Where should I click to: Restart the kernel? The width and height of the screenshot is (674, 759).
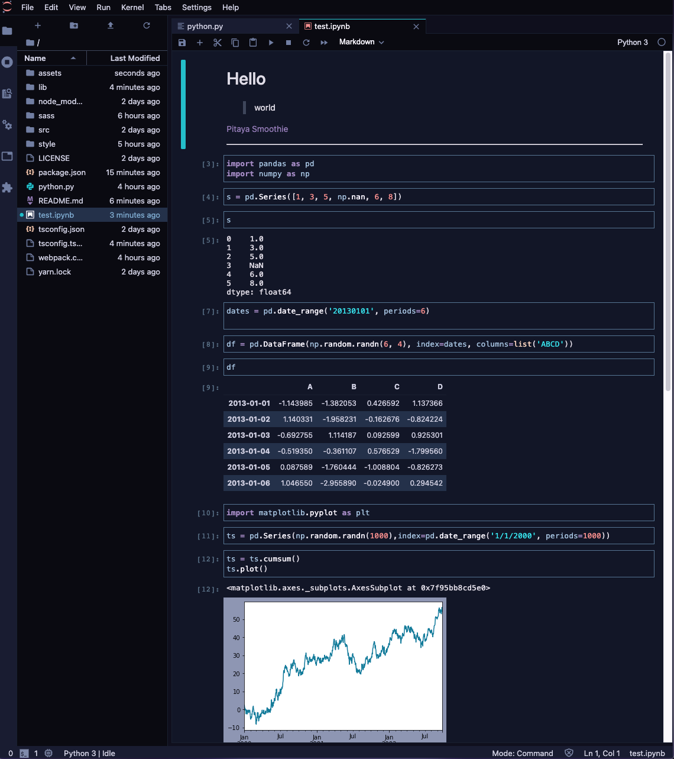(306, 43)
